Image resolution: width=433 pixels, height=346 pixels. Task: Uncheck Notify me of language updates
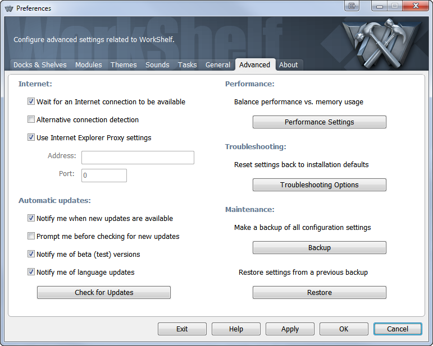point(31,273)
